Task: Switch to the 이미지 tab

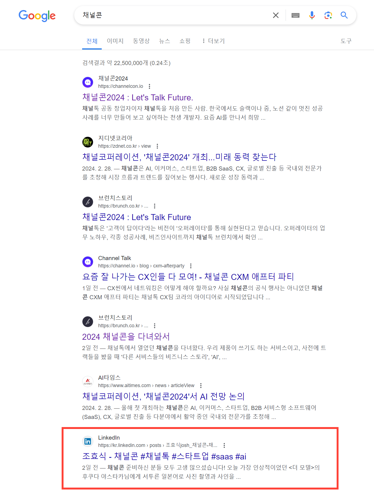Action: [x=115, y=41]
